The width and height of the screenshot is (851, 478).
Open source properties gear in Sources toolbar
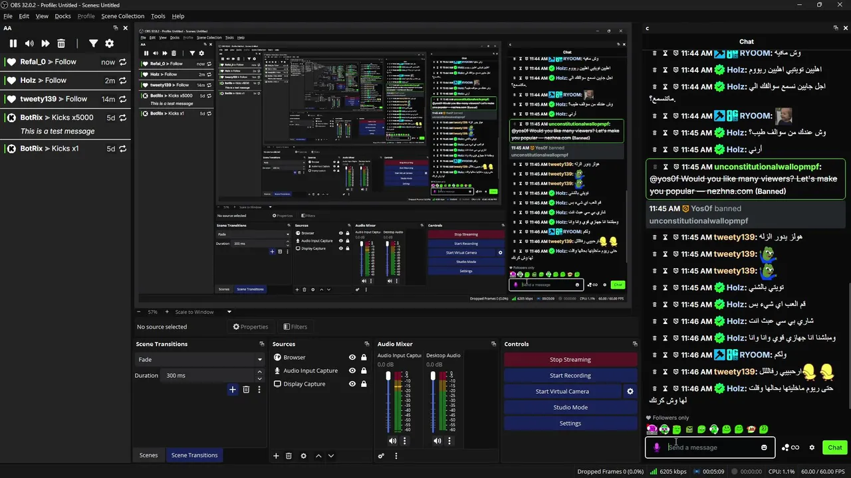304,456
